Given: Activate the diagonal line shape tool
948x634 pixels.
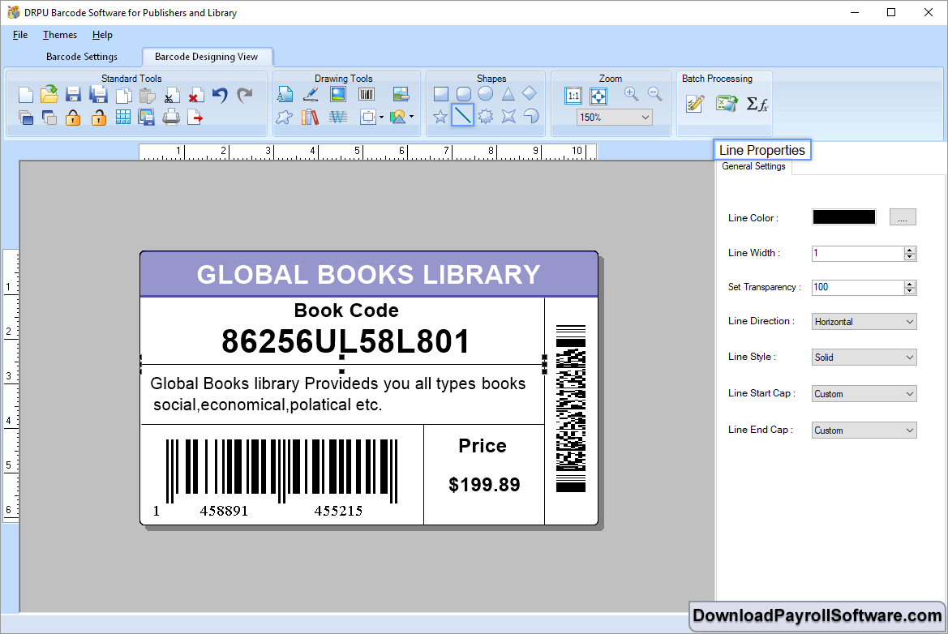Looking at the screenshot, I should [x=462, y=116].
